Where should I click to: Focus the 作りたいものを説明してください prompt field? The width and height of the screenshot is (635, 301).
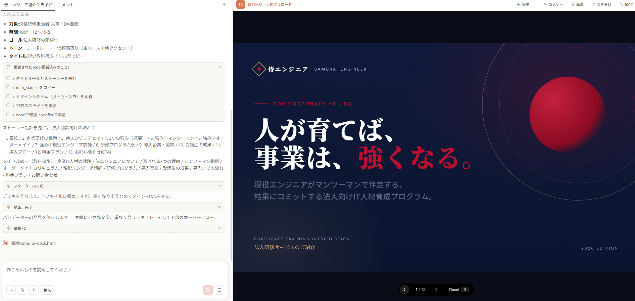(x=114, y=270)
